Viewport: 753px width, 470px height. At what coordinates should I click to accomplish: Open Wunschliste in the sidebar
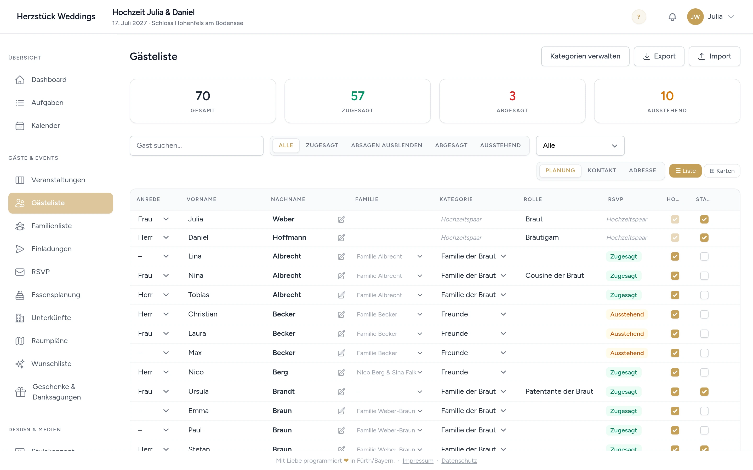(x=60, y=364)
